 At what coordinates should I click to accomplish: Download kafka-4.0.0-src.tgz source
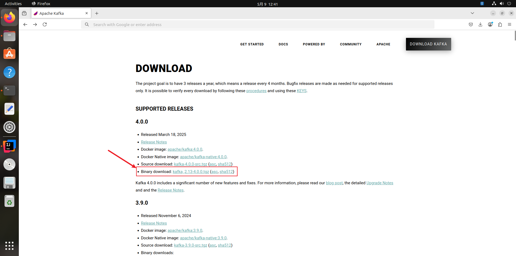click(190, 164)
